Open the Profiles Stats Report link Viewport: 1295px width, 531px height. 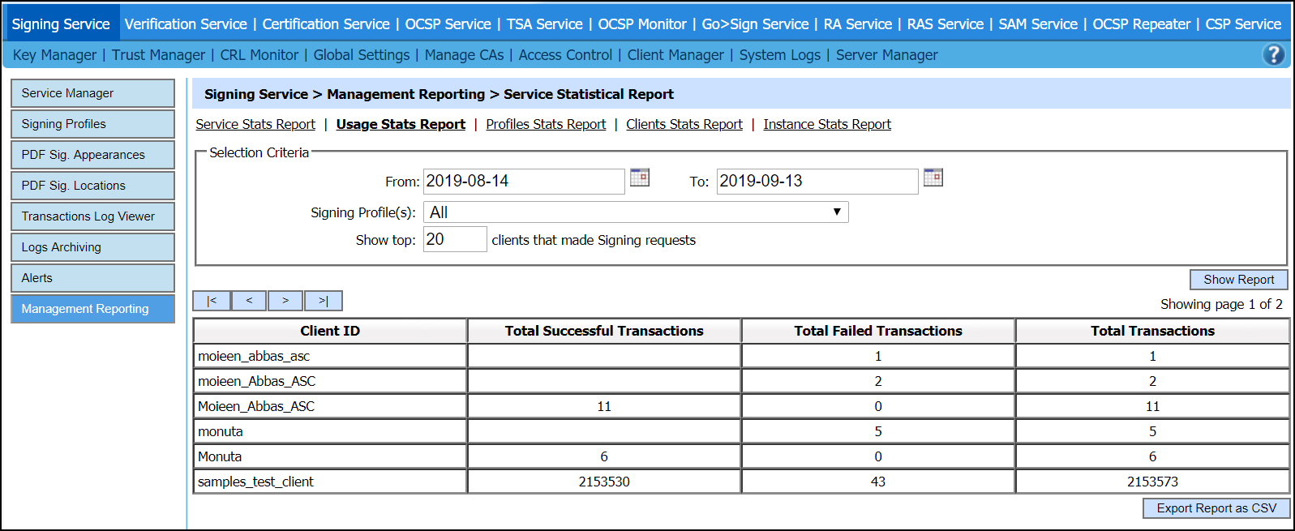pos(546,124)
